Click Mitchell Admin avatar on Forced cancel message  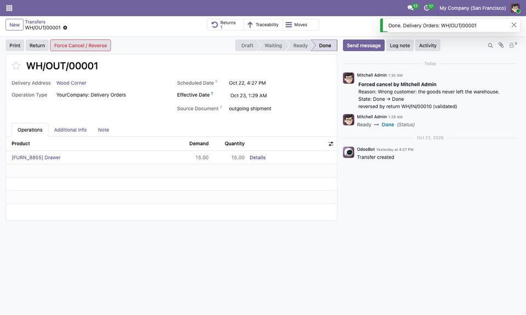(348, 78)
